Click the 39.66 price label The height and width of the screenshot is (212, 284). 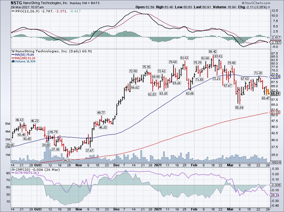click(x=10, y=145)
